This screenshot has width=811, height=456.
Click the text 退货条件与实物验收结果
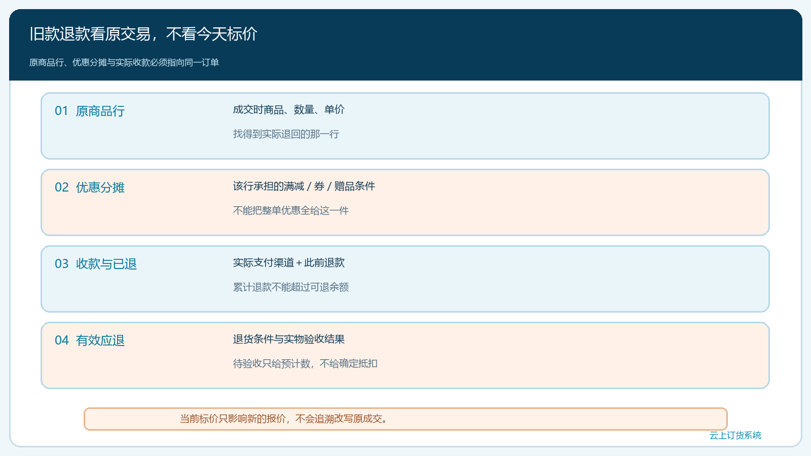(x=289, y=339)
